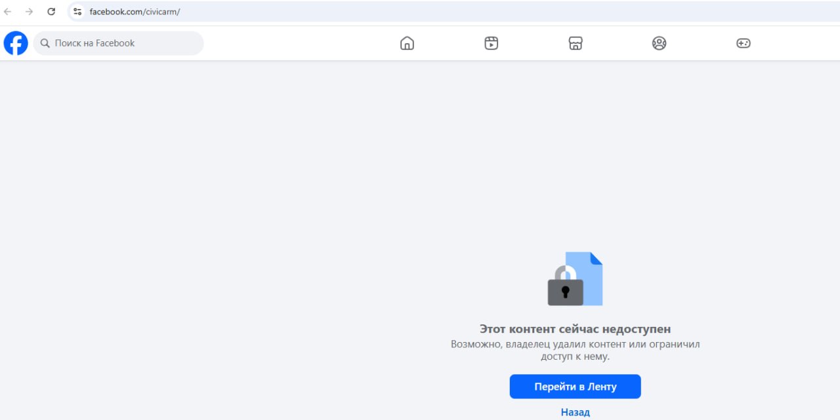Image resolution: width=840 pixels, height=420 pixels.
Task: Reload the current page
Action: 51,11
